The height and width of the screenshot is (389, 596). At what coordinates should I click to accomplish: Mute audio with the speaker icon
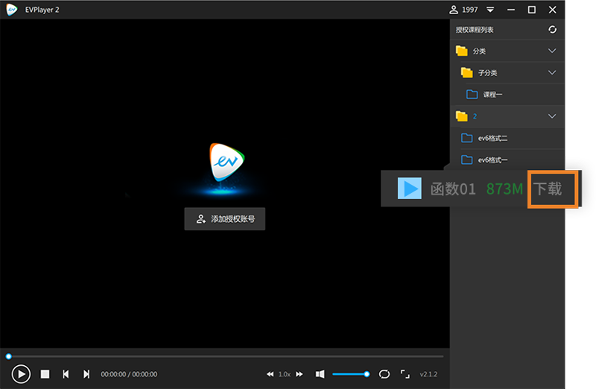pyautogui.click(x=320, y=374)
